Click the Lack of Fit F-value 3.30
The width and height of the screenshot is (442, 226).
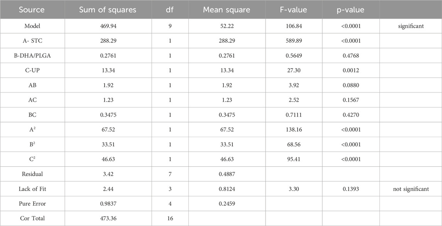(294, 189)
